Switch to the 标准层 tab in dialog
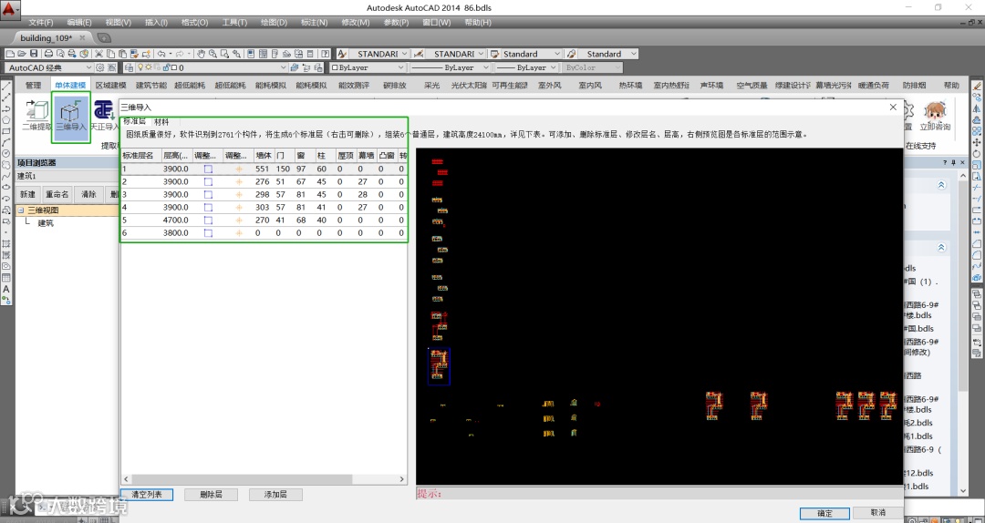 click(134, 122)
